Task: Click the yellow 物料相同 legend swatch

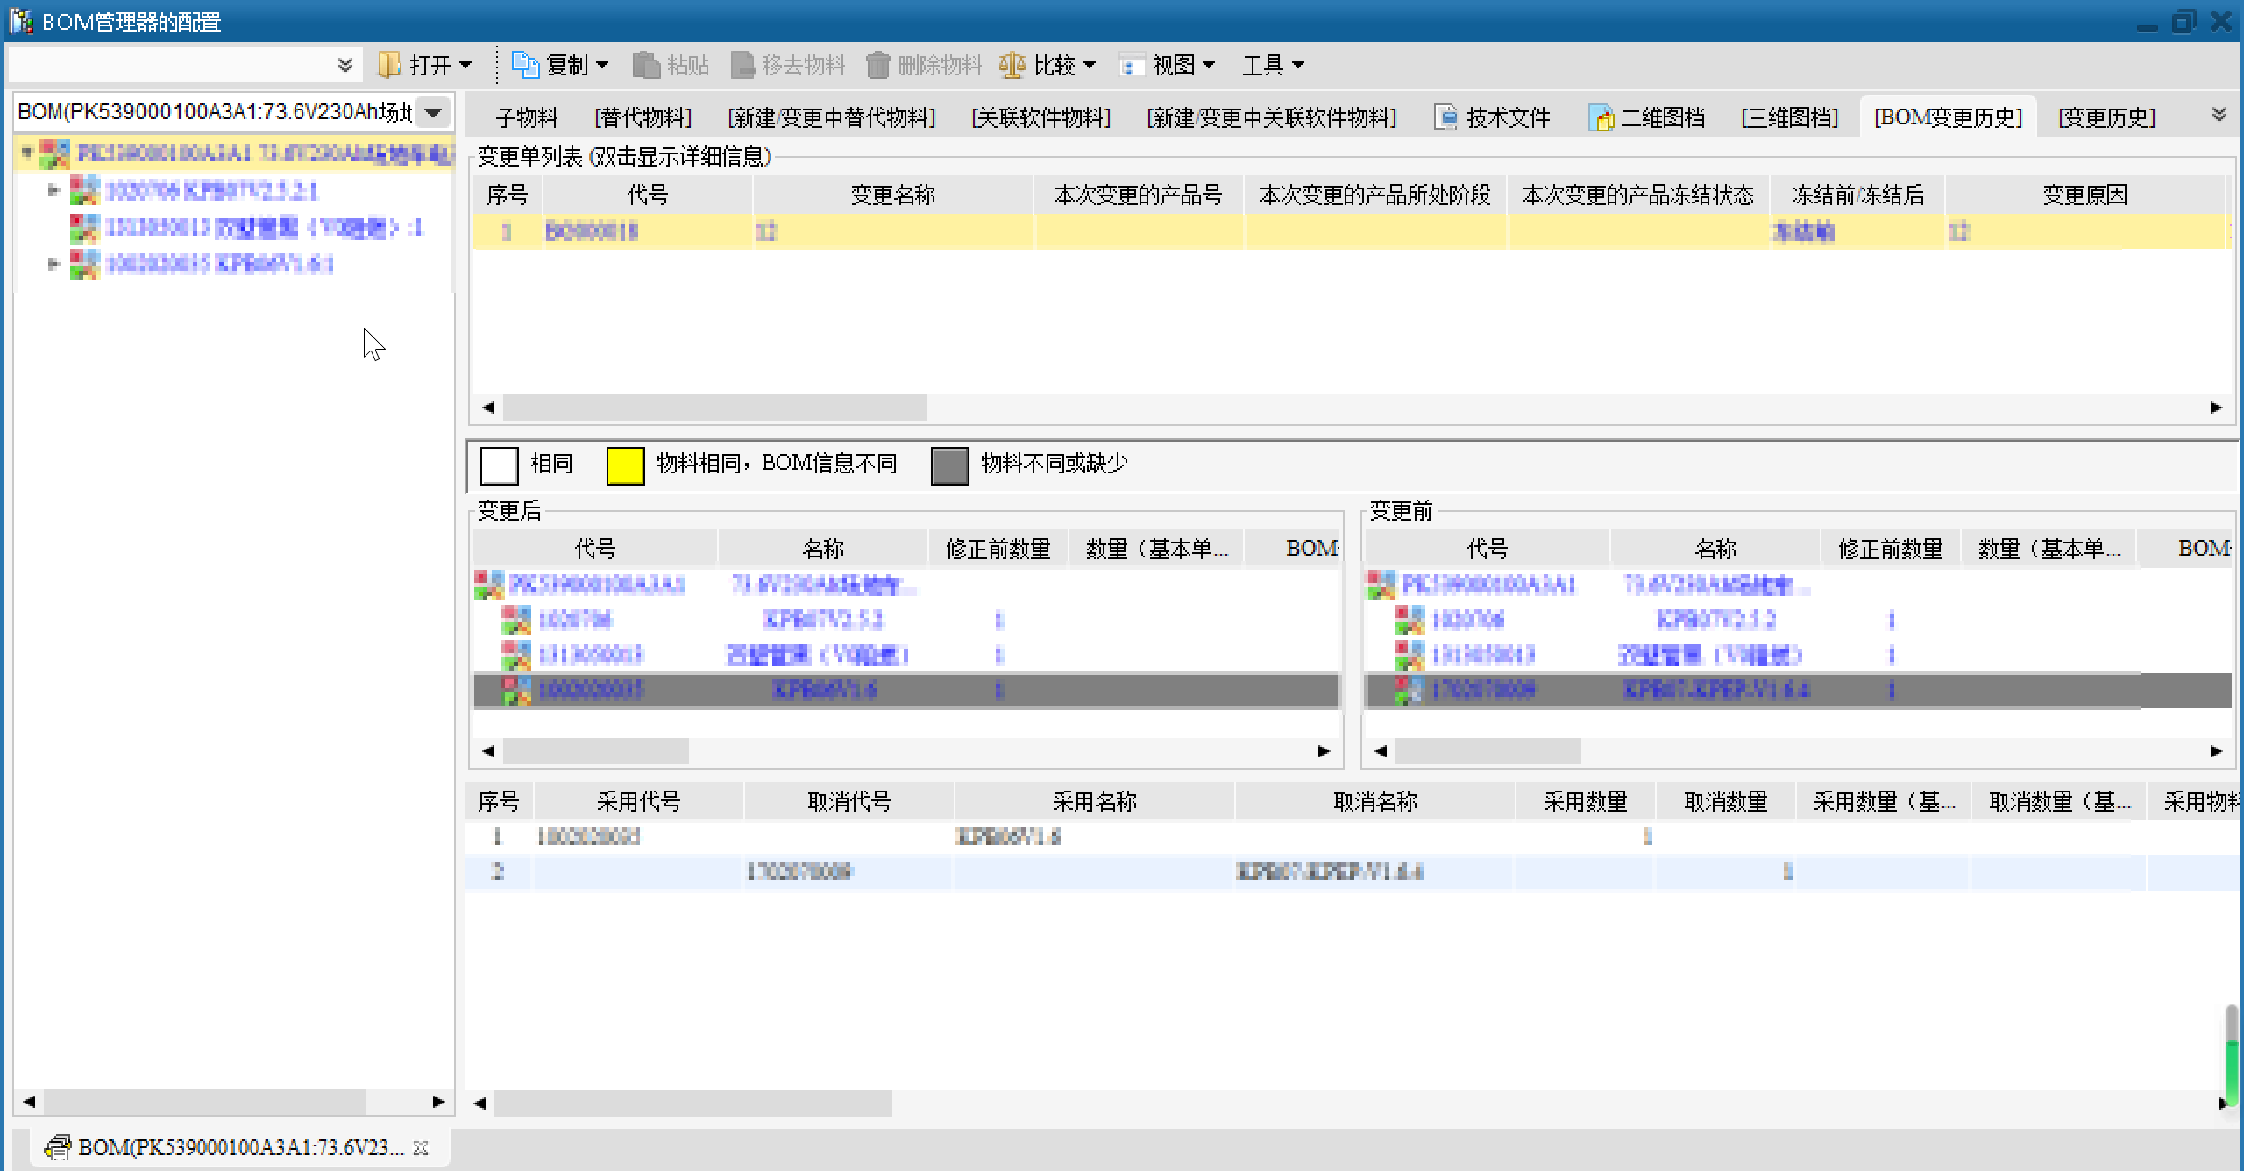Action: [625, 465]
